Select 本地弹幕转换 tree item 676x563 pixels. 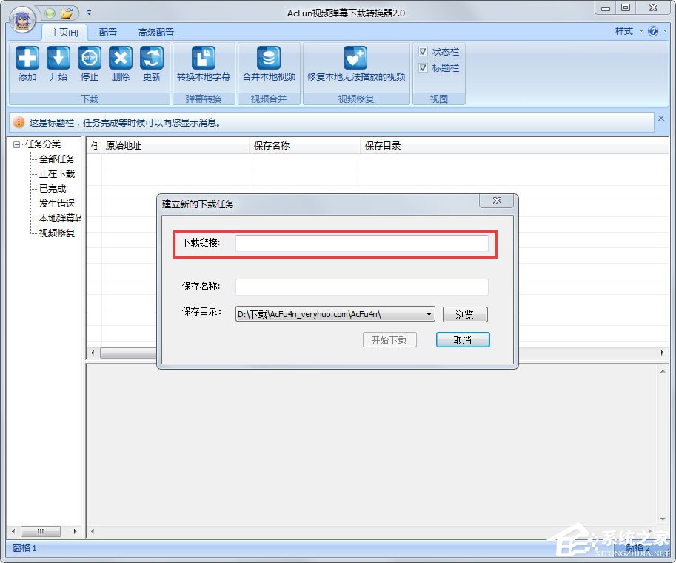(x=61, y=219)
